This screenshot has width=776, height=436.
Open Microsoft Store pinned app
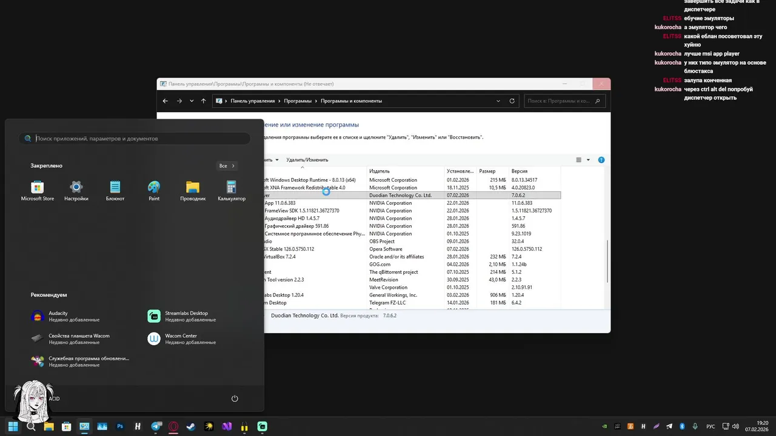click(x=38, y=191)
